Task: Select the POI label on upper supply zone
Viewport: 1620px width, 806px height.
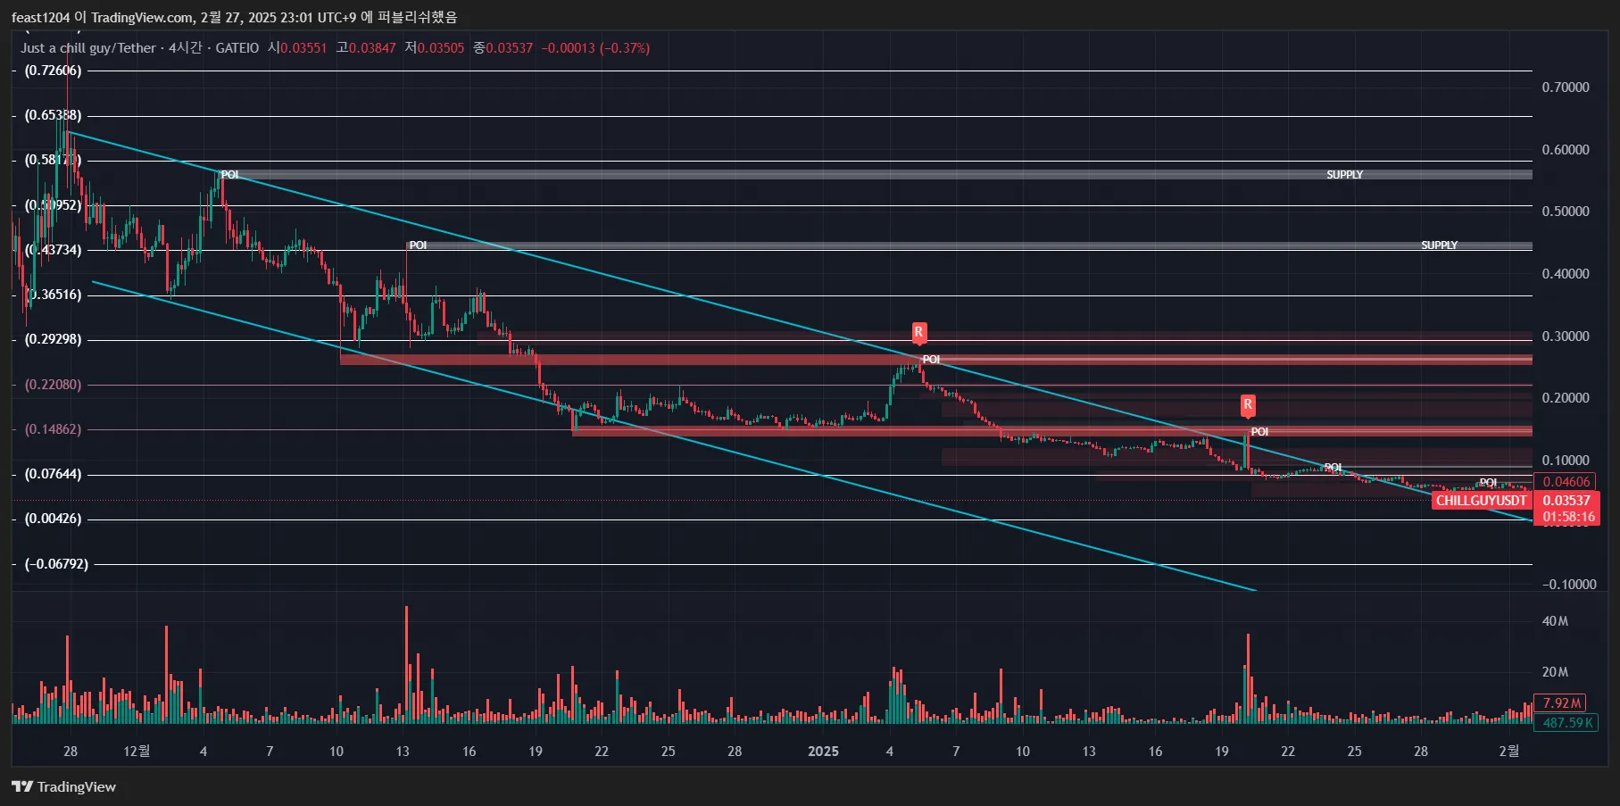Action: [x=229, y=175]
